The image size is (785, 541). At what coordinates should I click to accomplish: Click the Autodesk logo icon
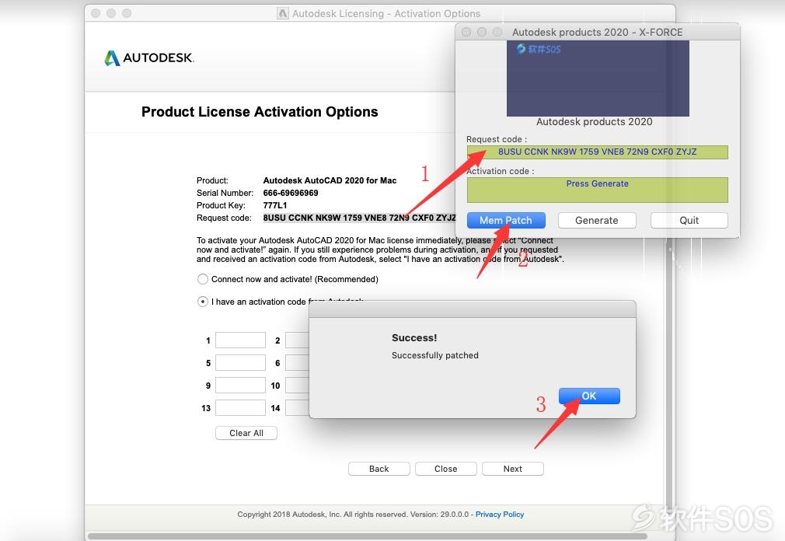click(x=112, y=58)
